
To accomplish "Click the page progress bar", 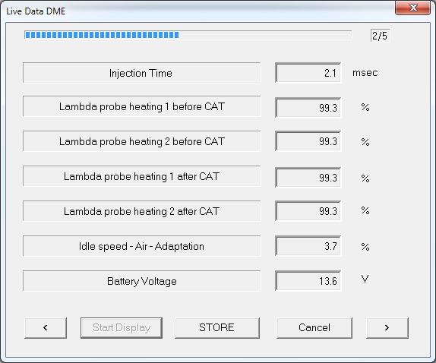I will click(x=188, y=35).
